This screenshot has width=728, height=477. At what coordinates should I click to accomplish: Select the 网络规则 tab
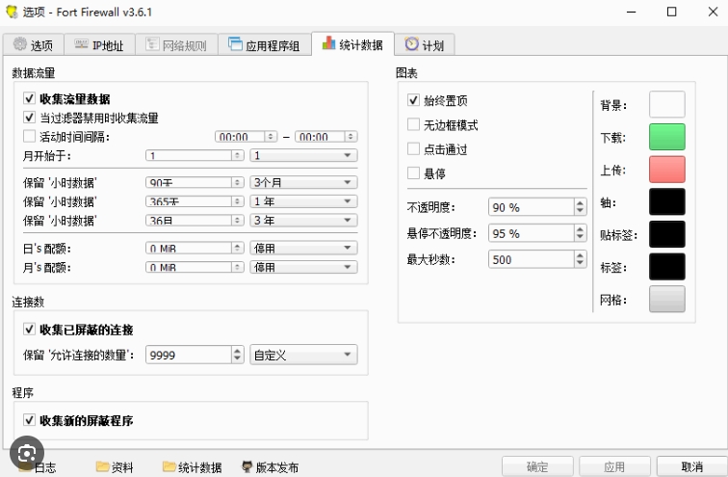pyautogui.click(x=176, y=45)
